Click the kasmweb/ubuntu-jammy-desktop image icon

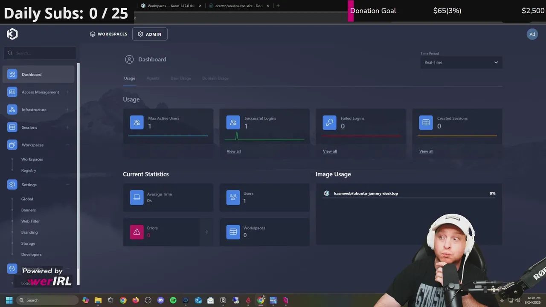(327, 193)
